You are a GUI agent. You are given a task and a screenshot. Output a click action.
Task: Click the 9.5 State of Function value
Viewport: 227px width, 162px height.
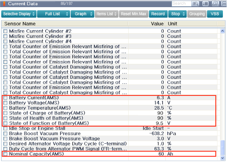pos(160,123)
